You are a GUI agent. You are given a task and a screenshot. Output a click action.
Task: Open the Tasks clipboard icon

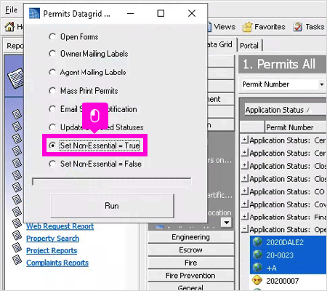coord(297,27)
